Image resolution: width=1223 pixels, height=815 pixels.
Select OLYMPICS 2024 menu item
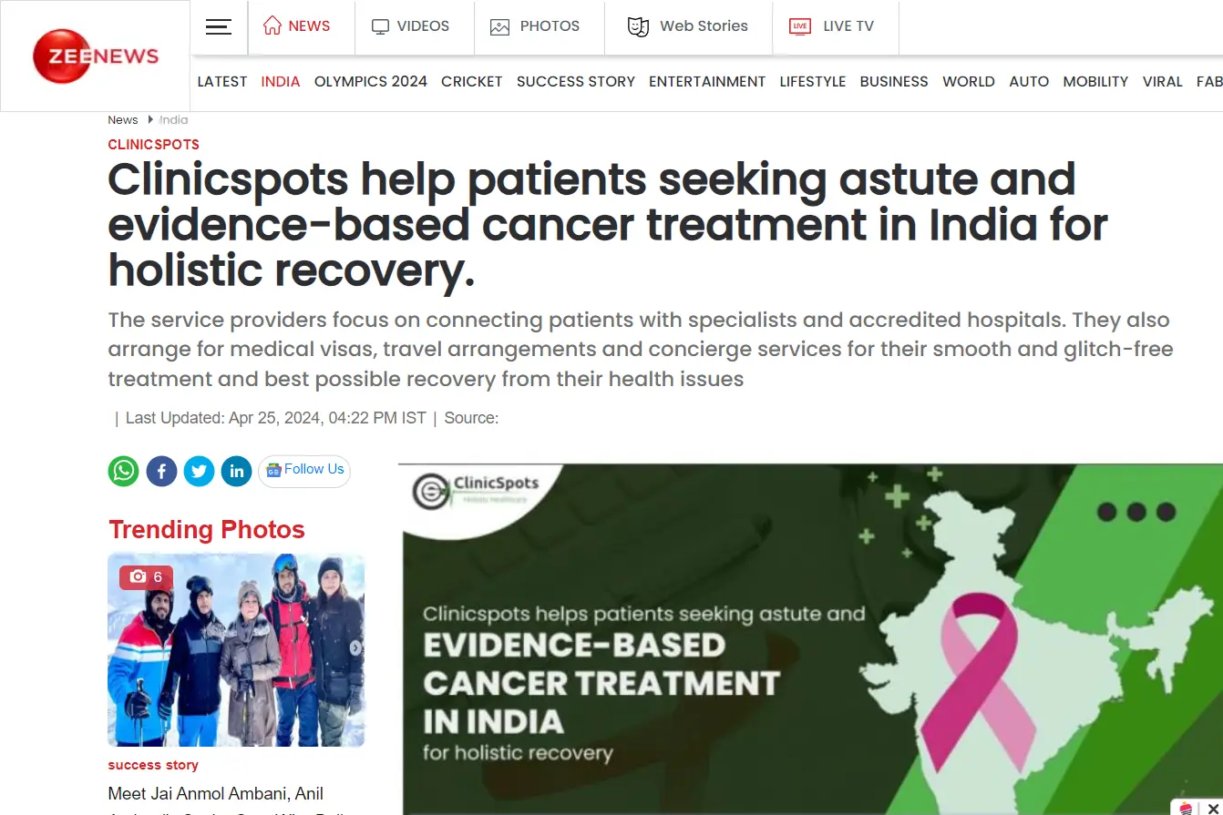click(371, 81)
